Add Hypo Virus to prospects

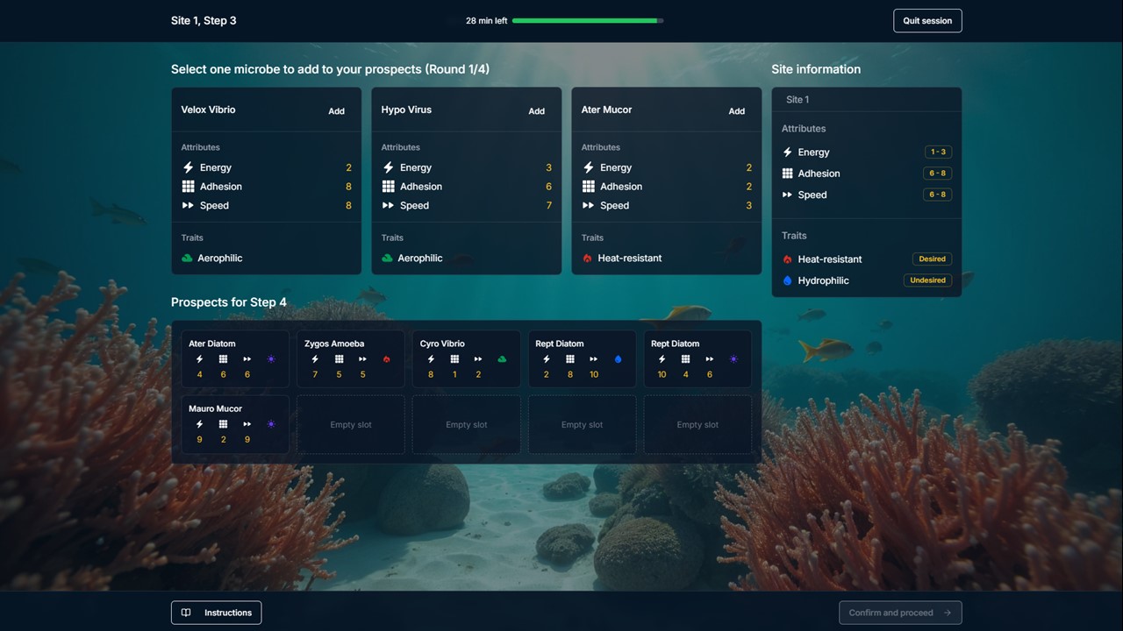(536, 111)
